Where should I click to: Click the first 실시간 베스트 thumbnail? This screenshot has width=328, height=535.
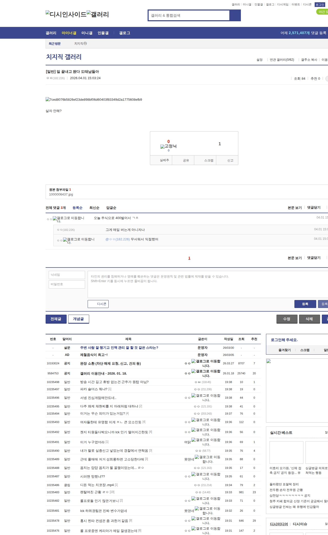(286, 452)
